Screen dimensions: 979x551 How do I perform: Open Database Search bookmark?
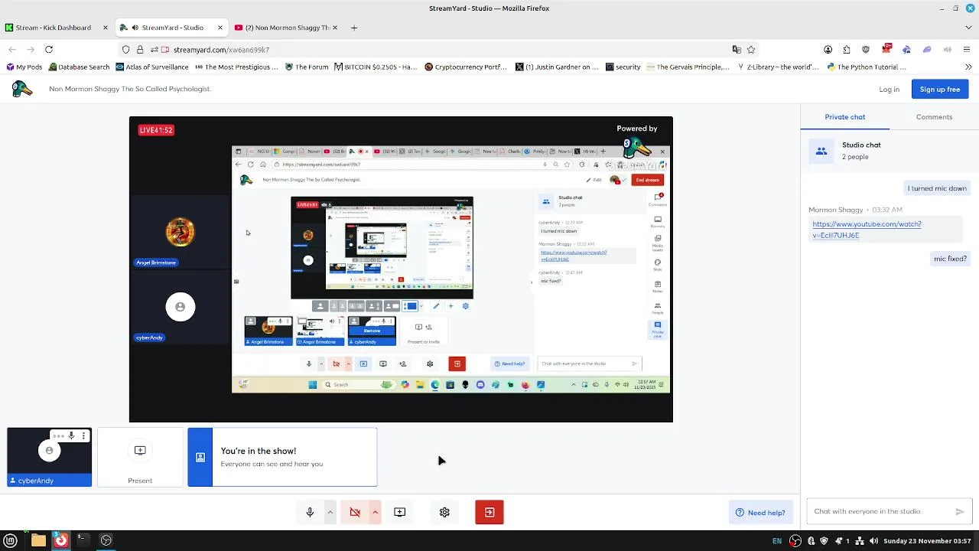coord(79,67)
